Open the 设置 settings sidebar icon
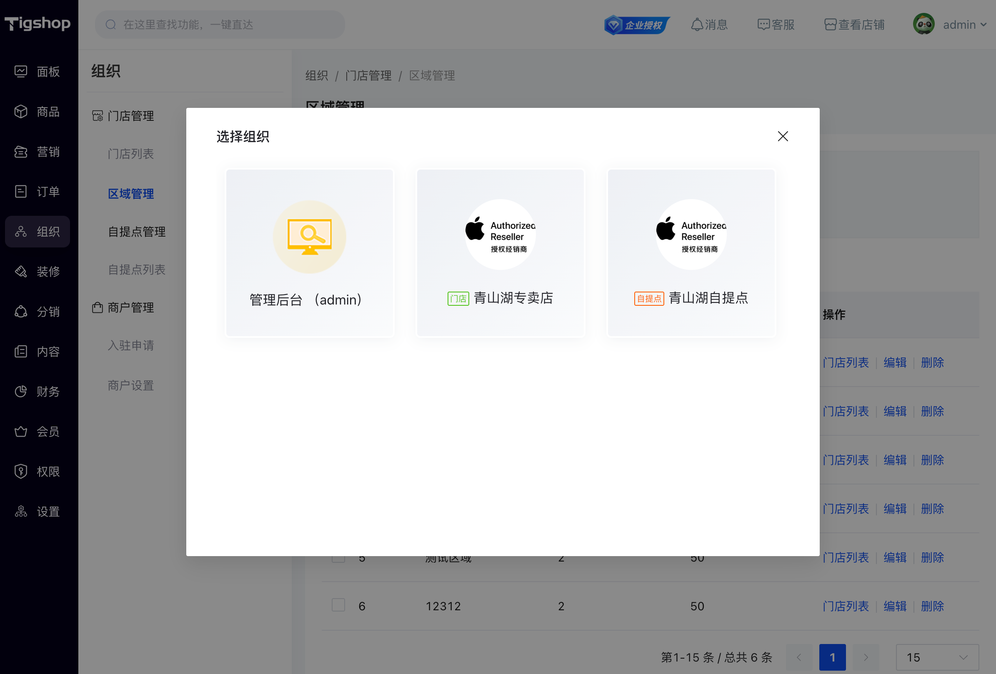This screenshot has width=996, height=674. (20, 511)
